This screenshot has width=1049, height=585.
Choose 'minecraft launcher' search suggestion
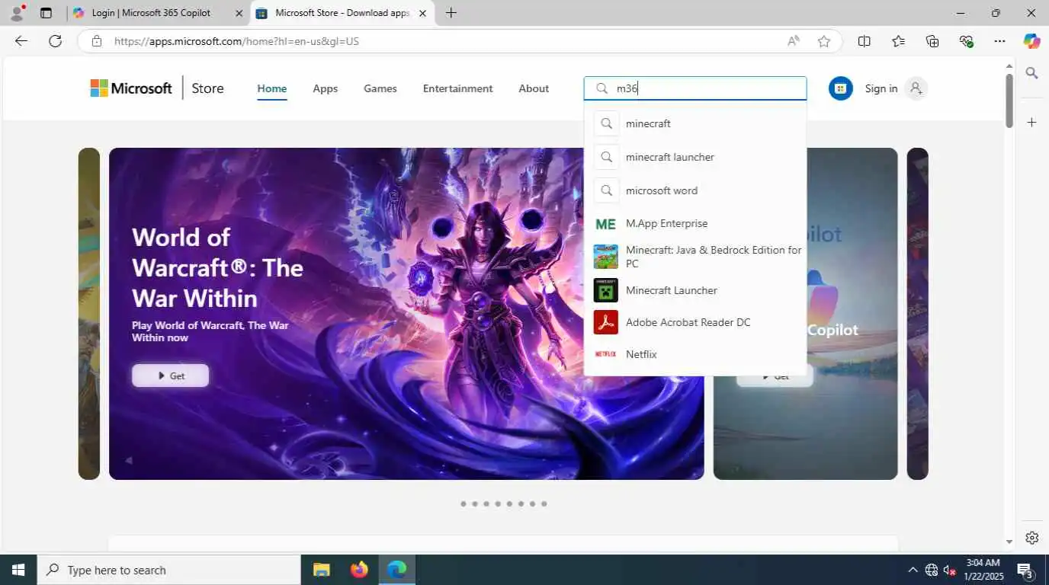695,157
